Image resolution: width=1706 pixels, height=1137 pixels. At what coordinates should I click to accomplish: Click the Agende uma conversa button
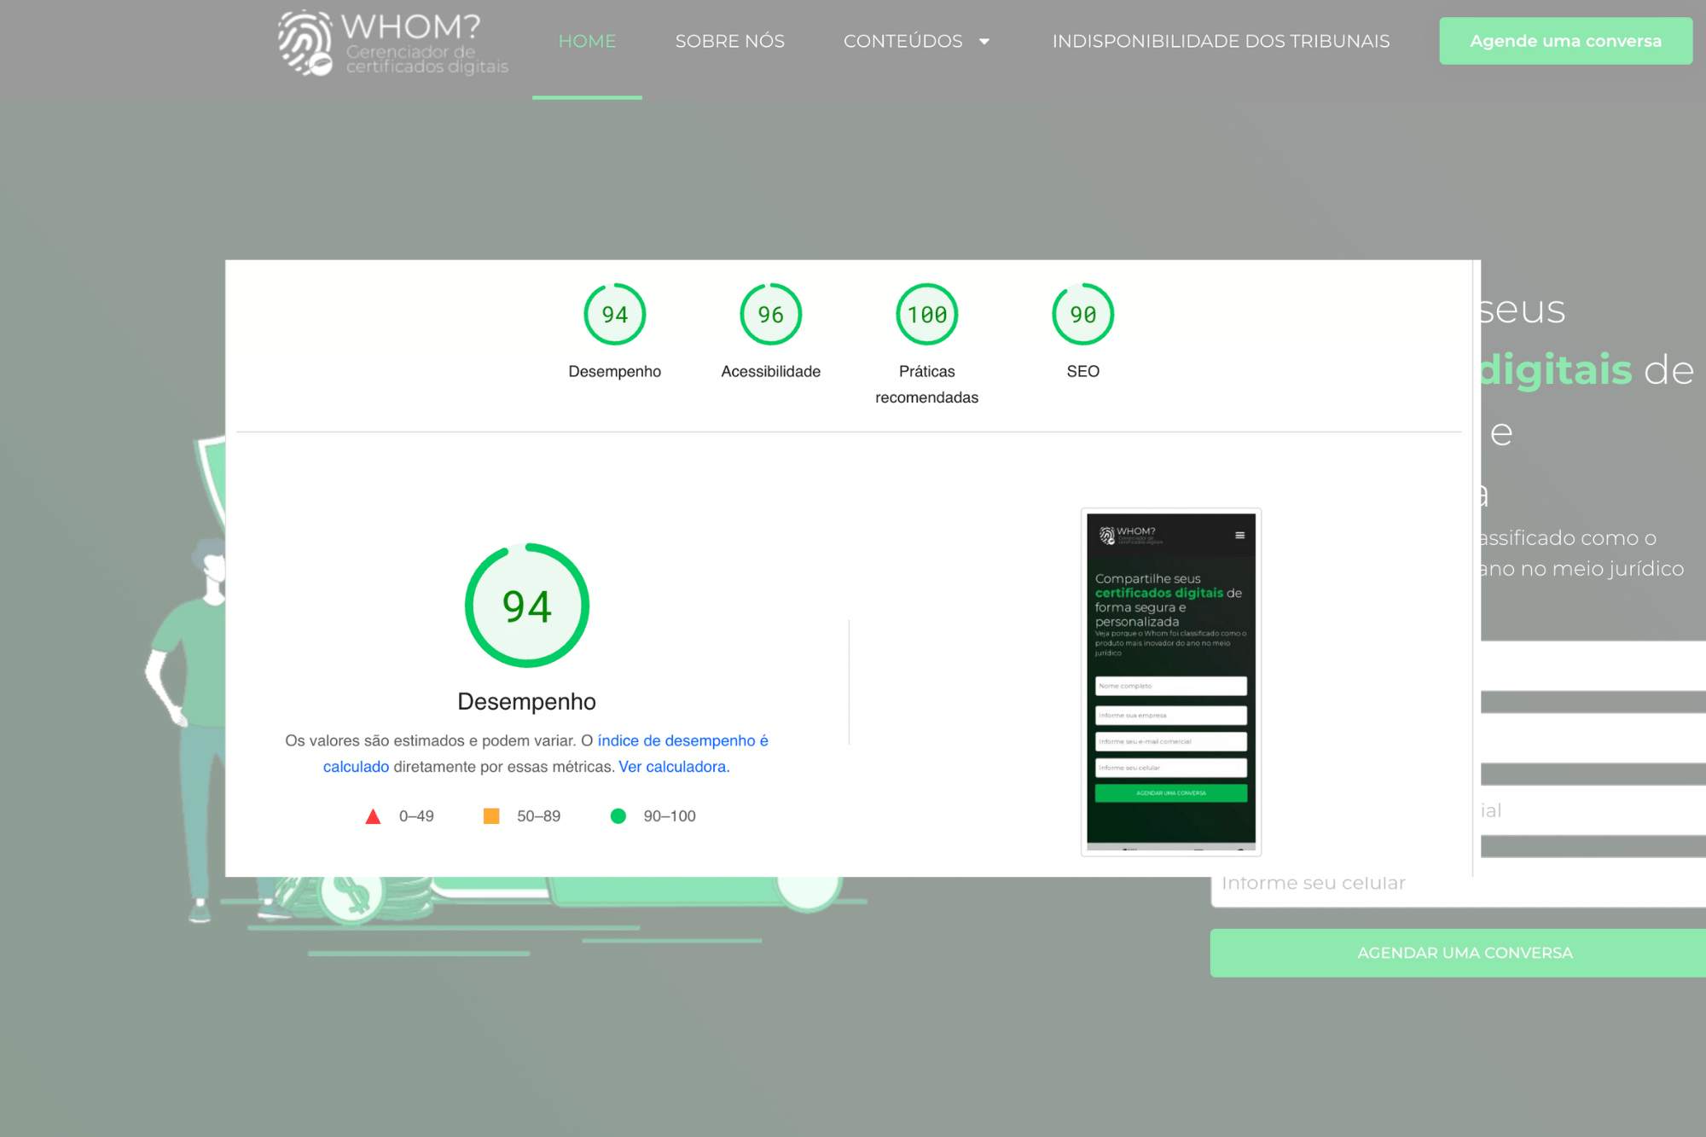(1565, 41)
